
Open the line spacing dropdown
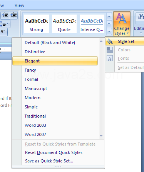(x=5, y=24)
